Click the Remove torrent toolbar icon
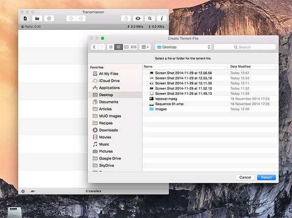Screen dimensions: 292x218 49,18
